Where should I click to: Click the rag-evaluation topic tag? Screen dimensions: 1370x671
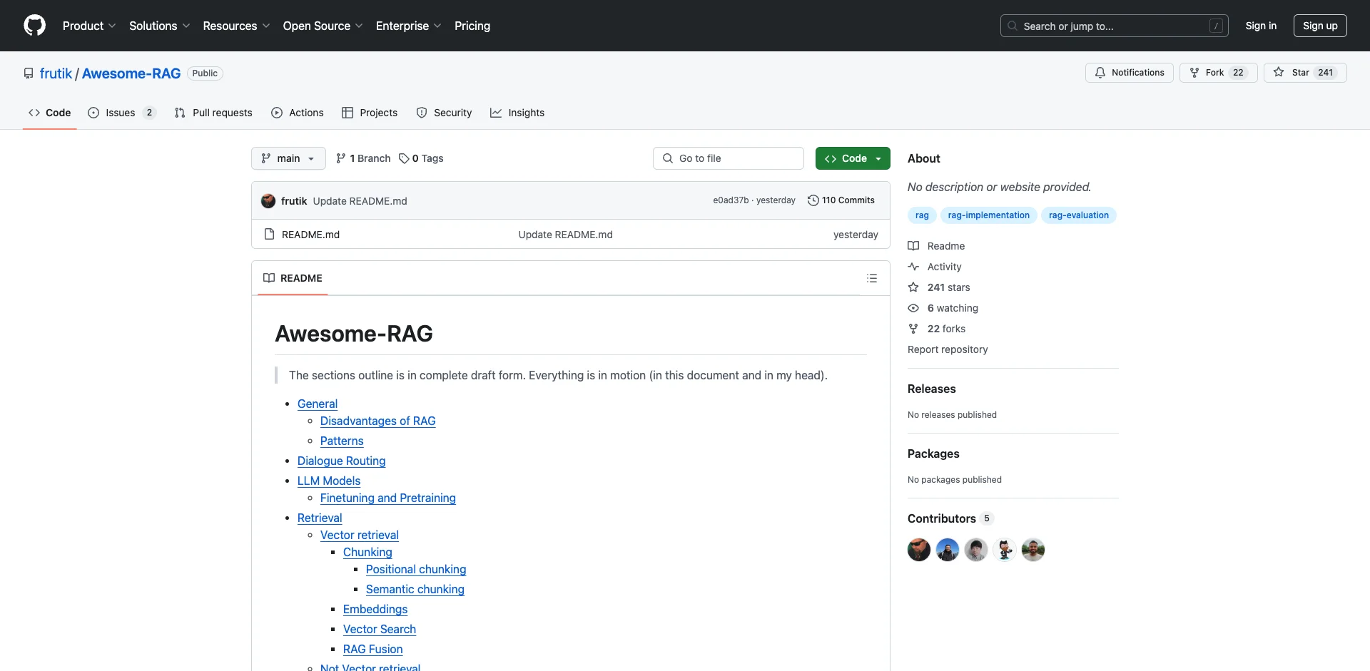pos(1078,215)
